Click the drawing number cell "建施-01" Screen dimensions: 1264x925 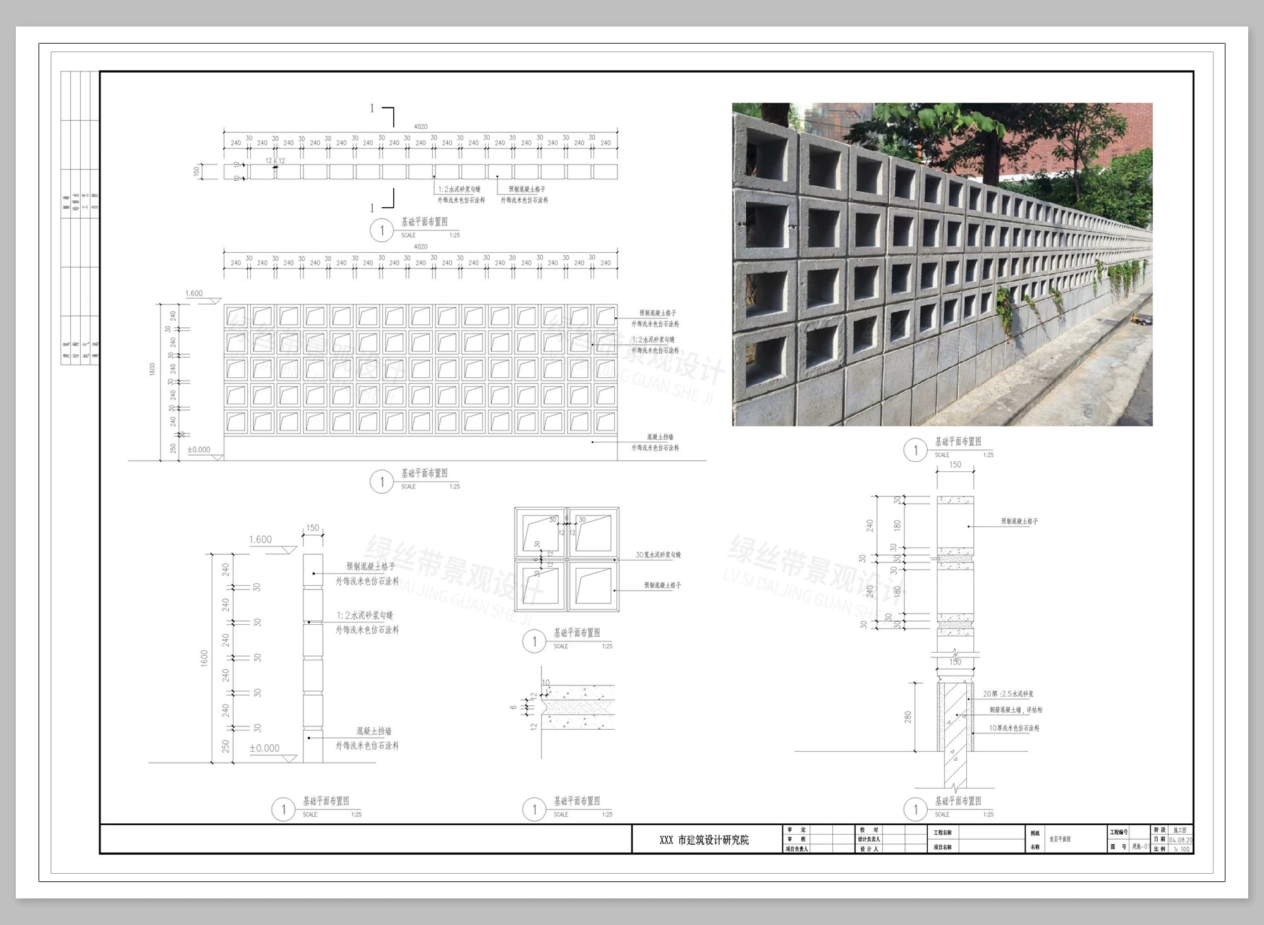1140,846
